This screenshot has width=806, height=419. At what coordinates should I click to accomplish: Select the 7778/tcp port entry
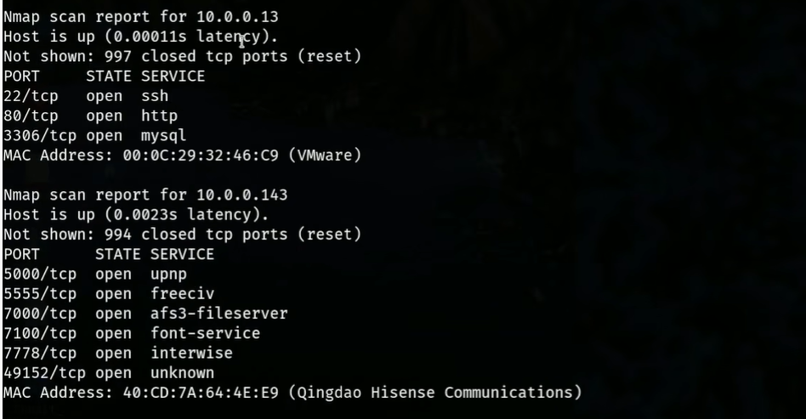(x=38, y=353)
